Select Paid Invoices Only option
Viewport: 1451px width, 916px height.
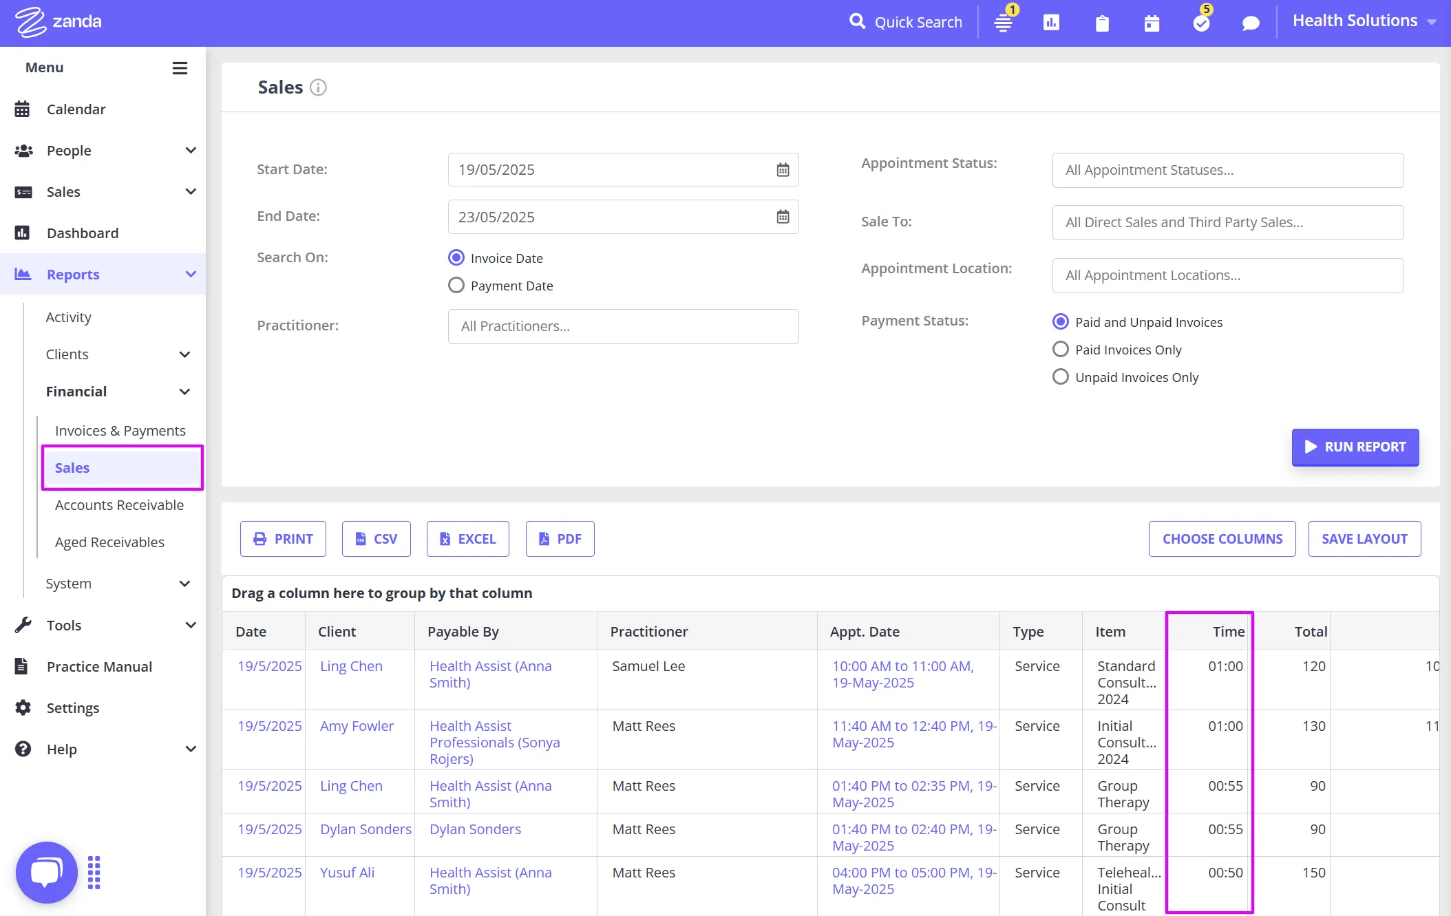pos(1061,350)
